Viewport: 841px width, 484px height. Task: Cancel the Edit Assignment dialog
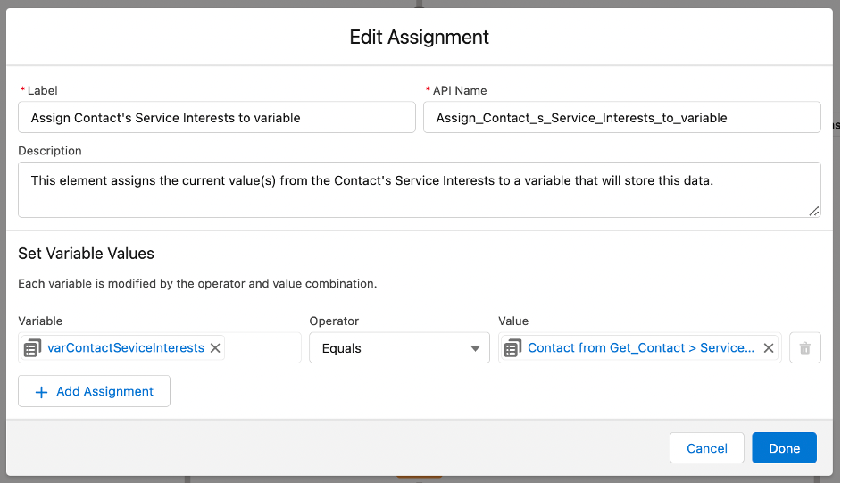(707, 448)
